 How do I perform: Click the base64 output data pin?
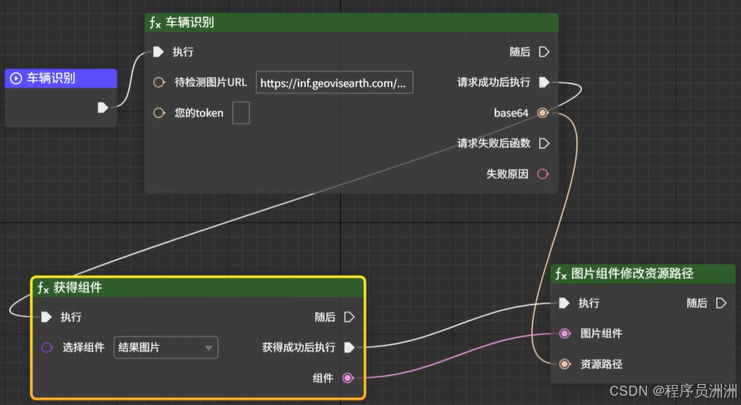coord(542,113)
